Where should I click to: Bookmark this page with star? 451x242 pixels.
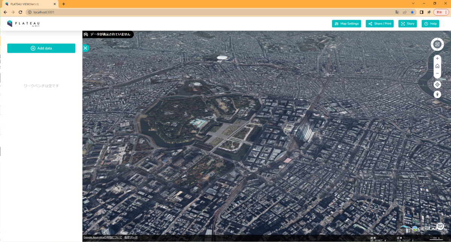(412, 12)
